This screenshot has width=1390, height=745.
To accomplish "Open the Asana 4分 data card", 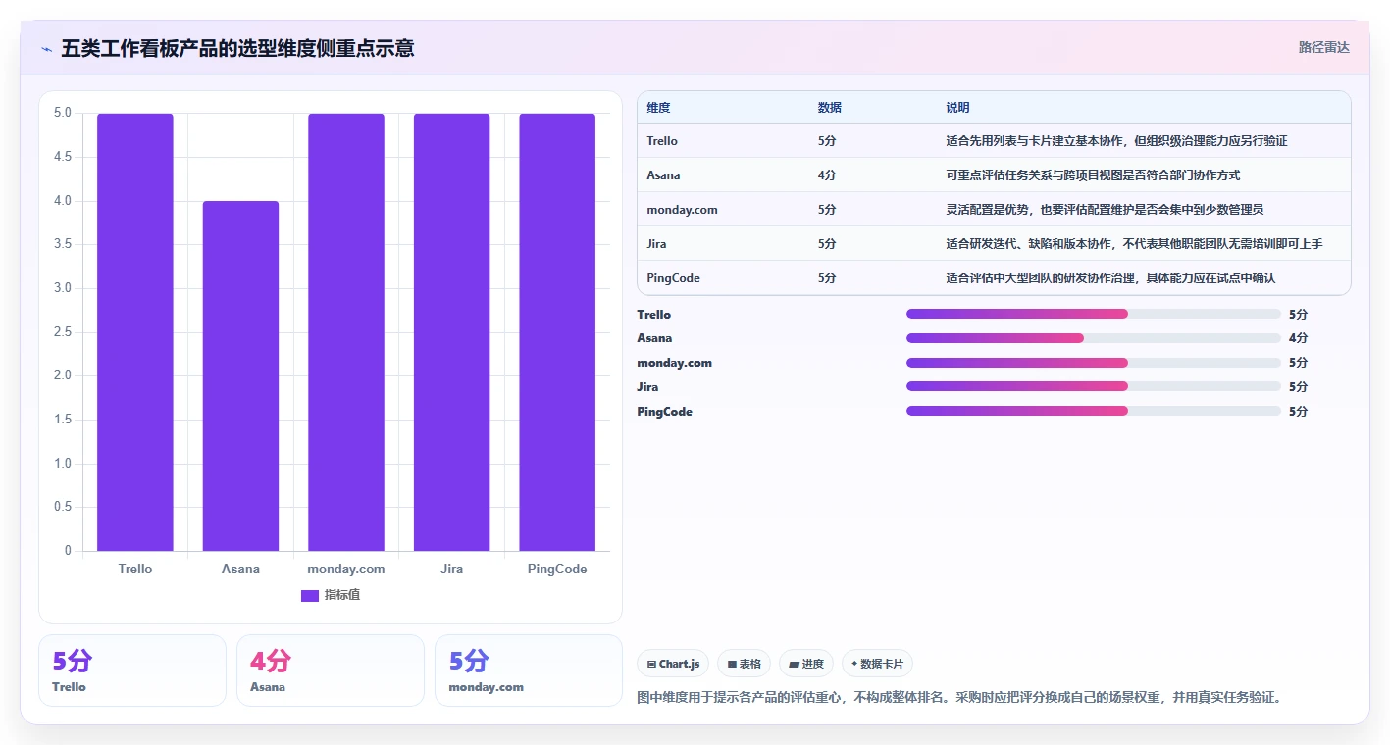I will 331,670.
